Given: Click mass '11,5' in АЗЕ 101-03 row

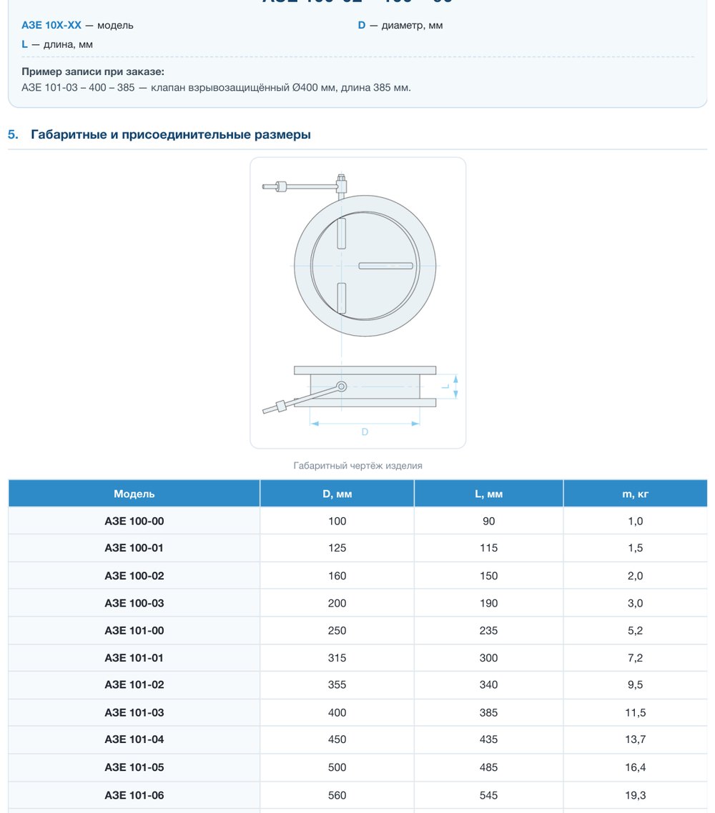Looking at the screenshot, I should point(636,713).
